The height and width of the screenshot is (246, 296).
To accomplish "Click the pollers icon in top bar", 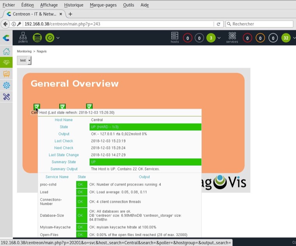I will pyautogui.click(x=23, y=37).
